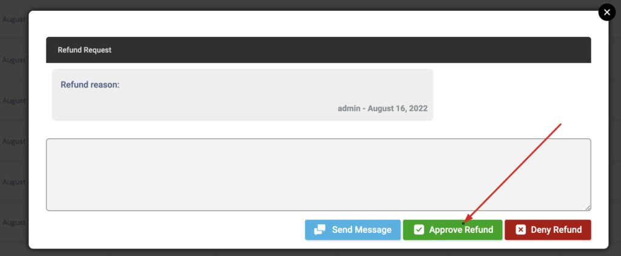The image size is (621, 256).
Task: Click the "Refund Request" title text
Action: 84,50
